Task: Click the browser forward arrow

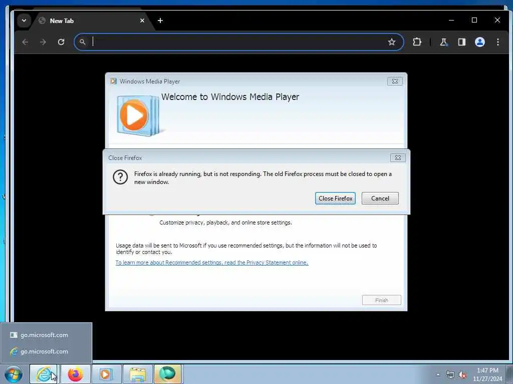Action: point(43,42)
